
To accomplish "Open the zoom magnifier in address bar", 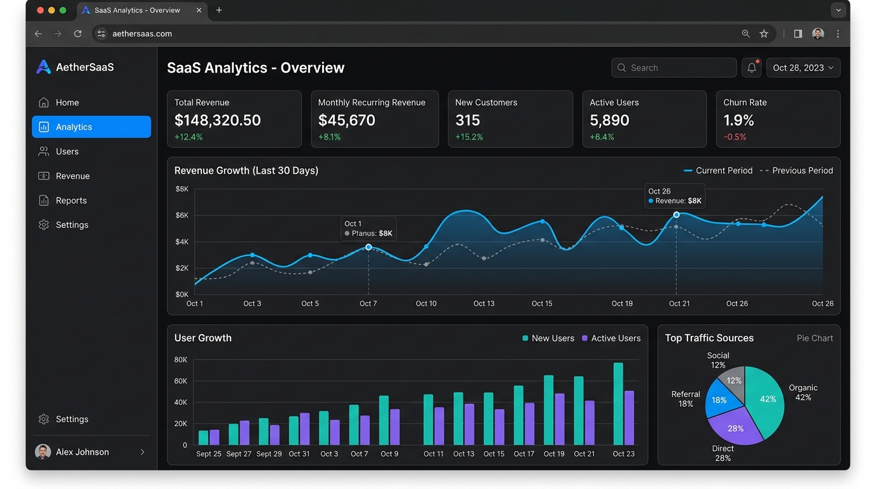I will 745,34.
